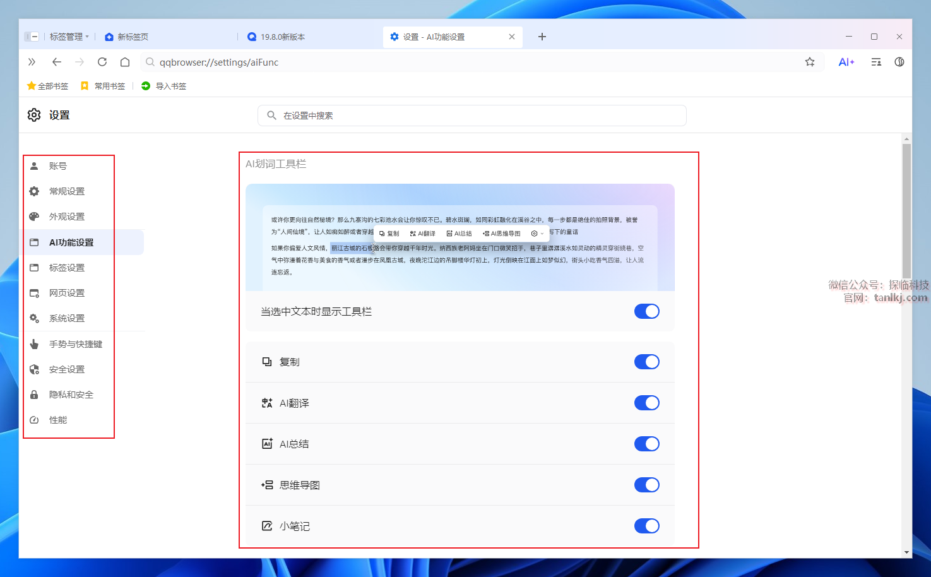This screenshot has height=577, width=931.
Task: Select 外观设置 in the settings sidebar
Action: click(67, 217)
